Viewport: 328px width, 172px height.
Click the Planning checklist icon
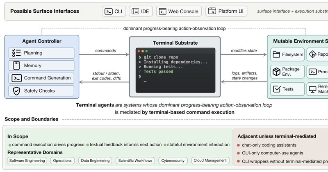[x=16, y=53]
